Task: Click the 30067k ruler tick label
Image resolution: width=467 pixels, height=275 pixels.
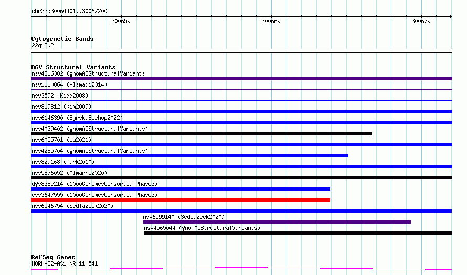Action: tap(421, 21)
